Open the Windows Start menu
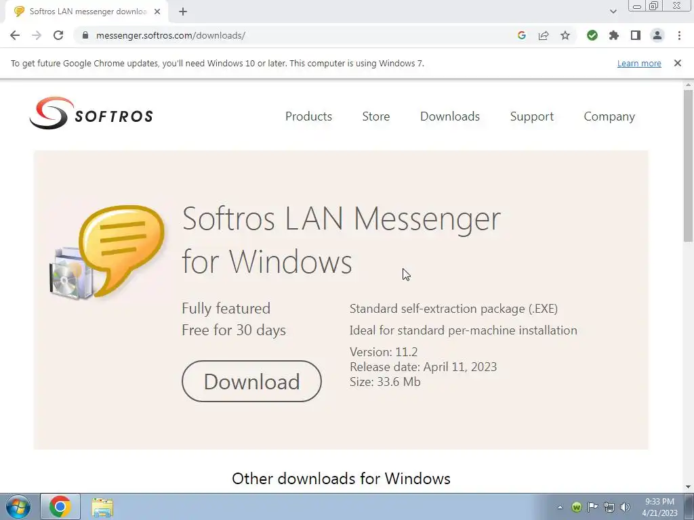 pyautogui.click(x=18, y=506)
